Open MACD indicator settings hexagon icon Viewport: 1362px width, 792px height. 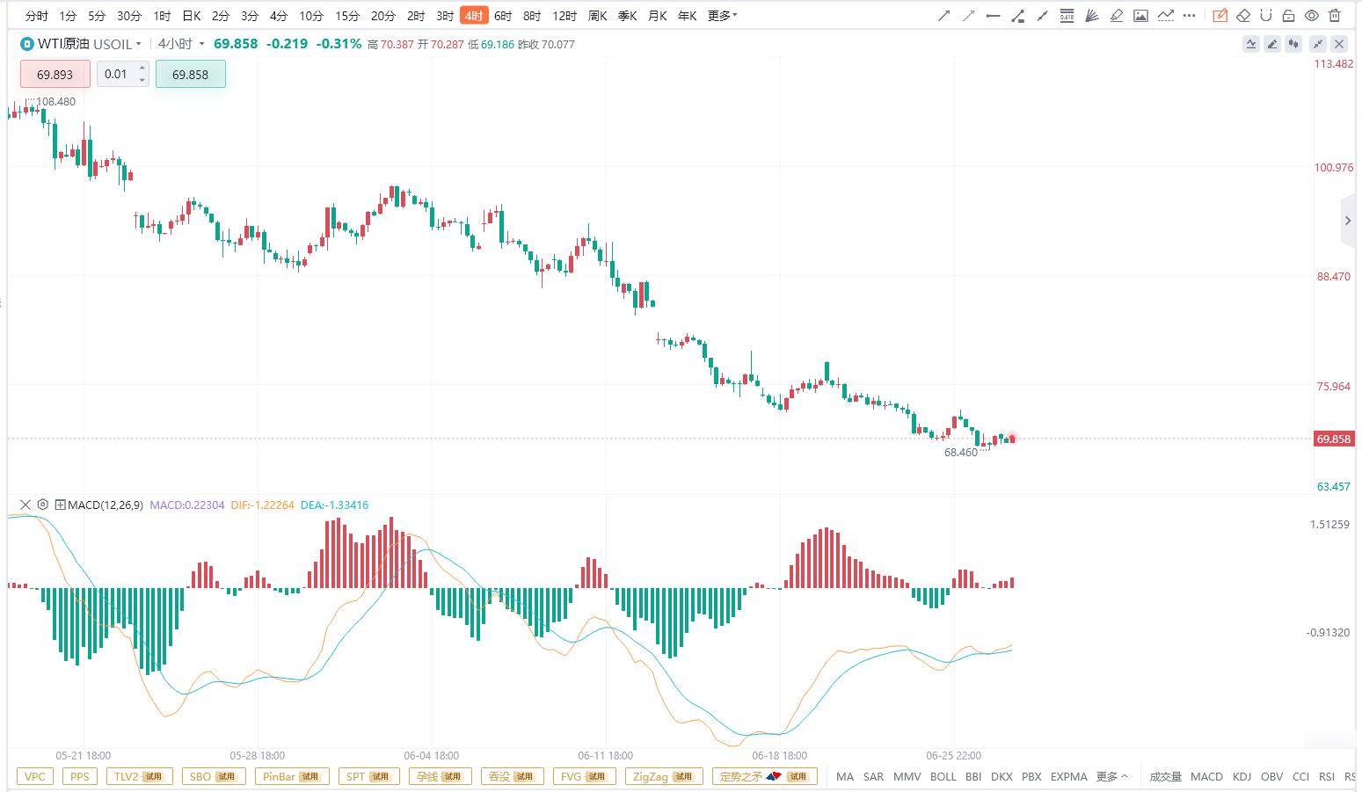coord(42,505)
